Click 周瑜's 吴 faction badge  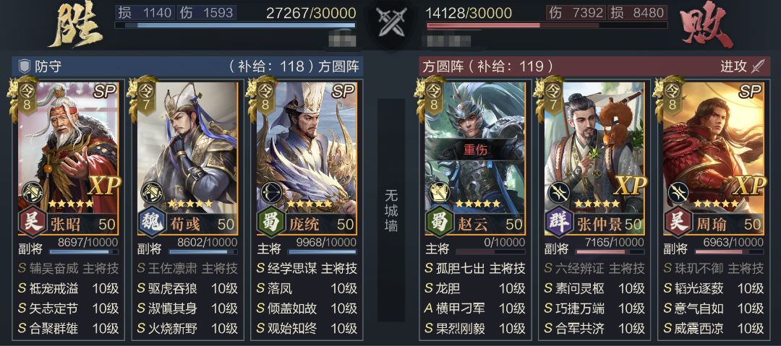678,222
